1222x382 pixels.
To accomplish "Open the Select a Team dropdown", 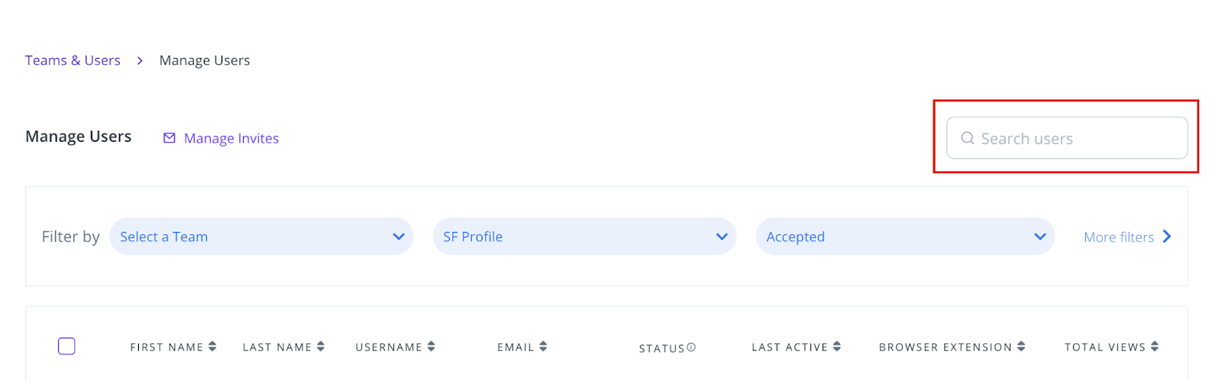I will 261,236.
